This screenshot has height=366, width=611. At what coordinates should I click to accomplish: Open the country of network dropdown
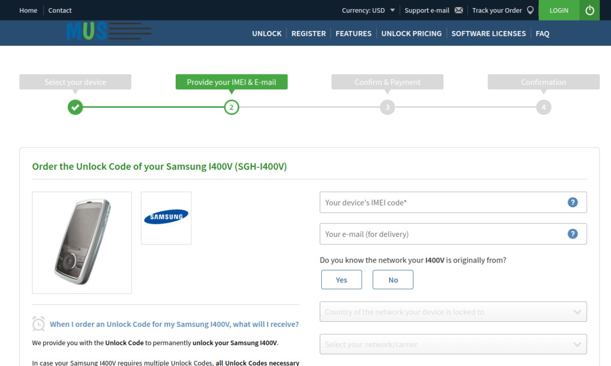click(x=453, y=312)
